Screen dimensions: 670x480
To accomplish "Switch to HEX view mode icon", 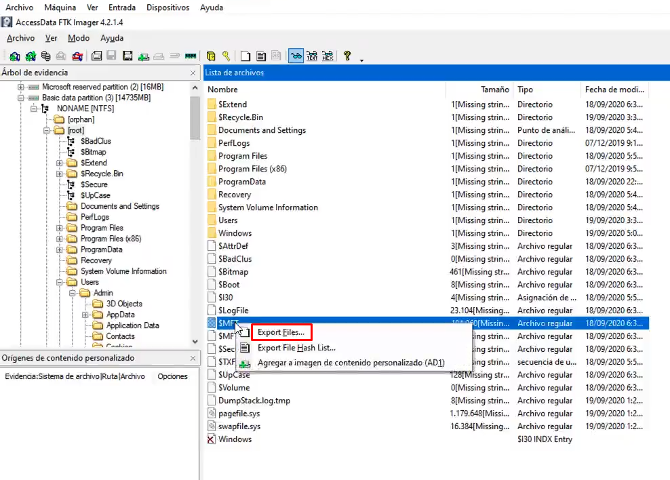I will click(328, 56).
